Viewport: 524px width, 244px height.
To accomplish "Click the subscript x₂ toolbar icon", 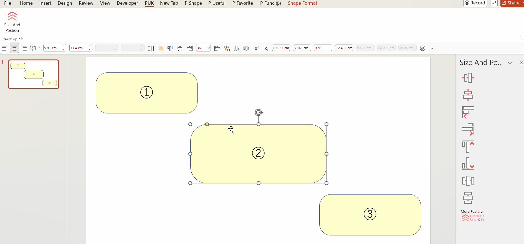I will point(266,48).
